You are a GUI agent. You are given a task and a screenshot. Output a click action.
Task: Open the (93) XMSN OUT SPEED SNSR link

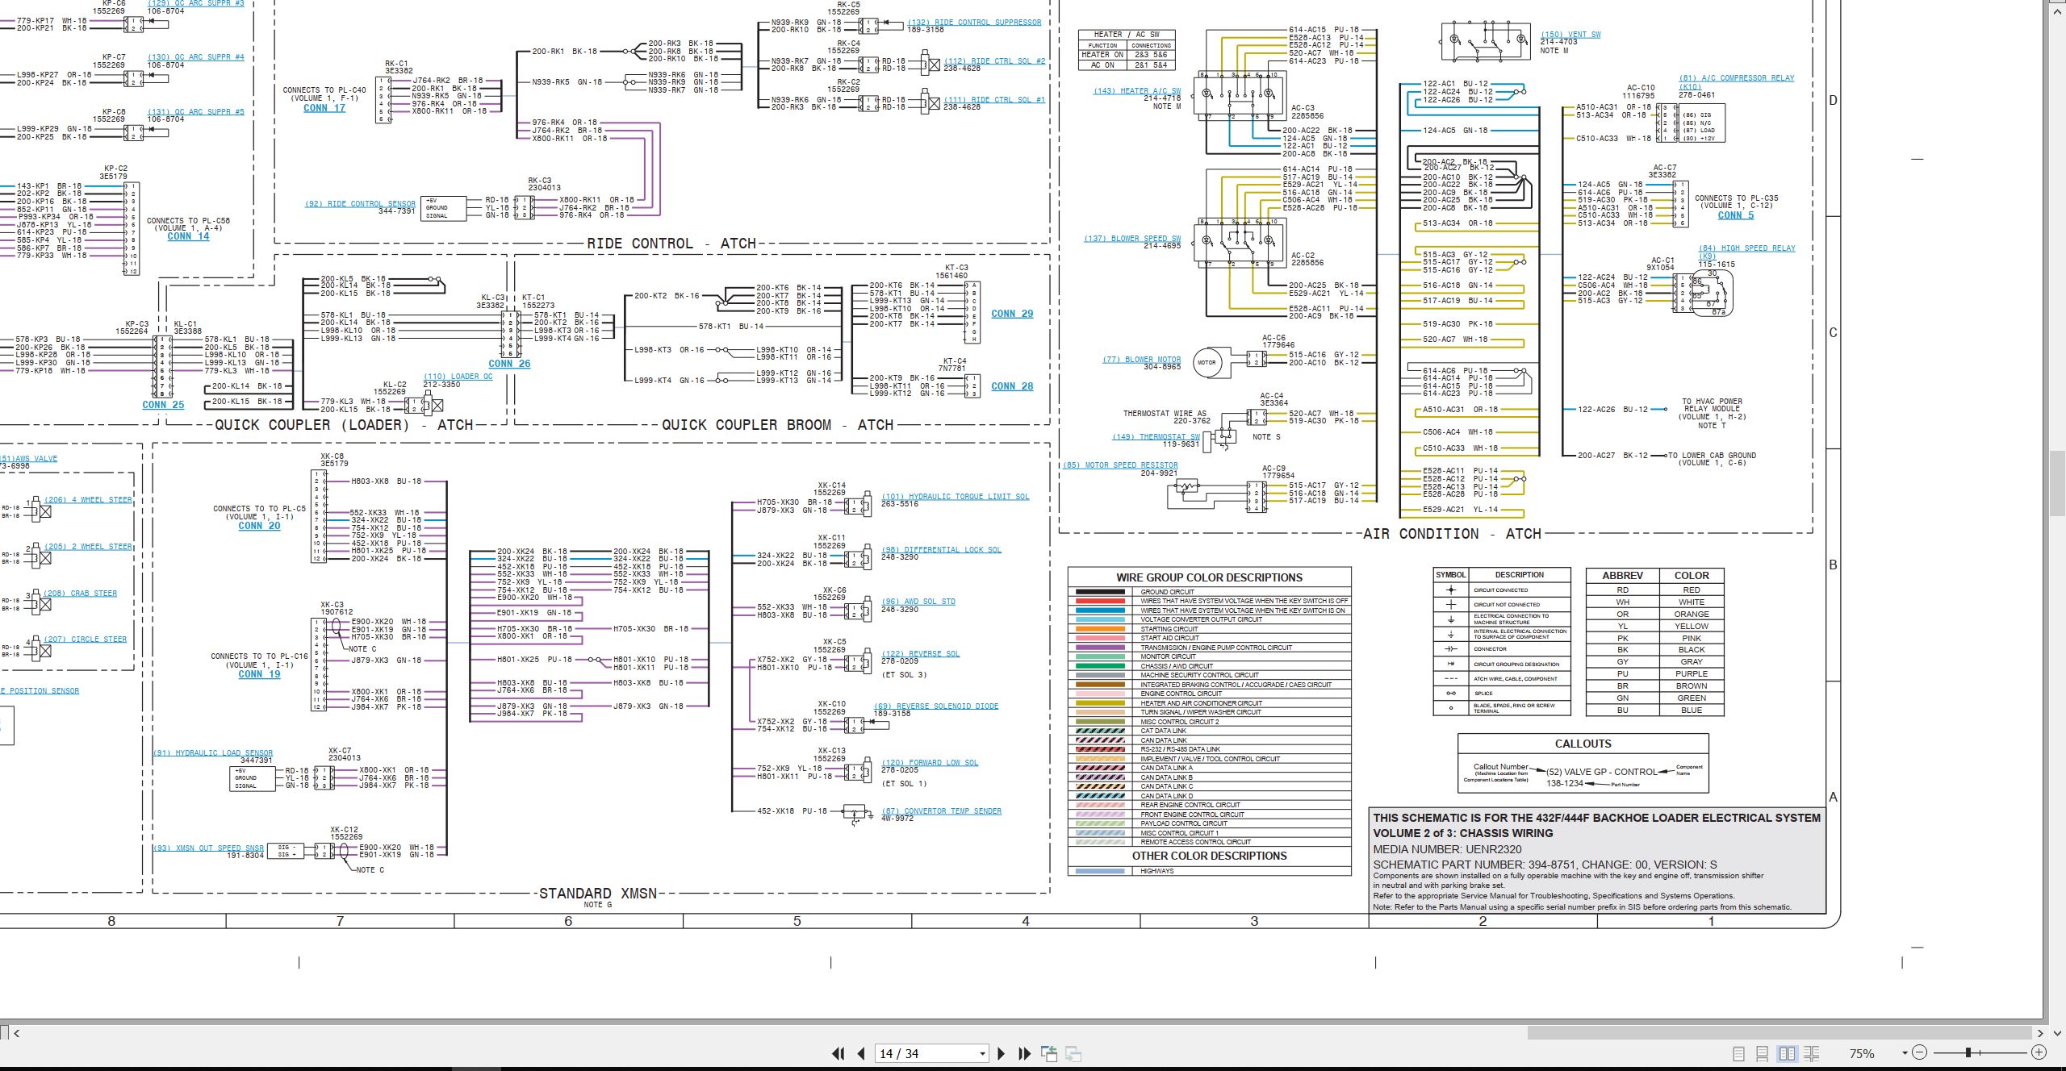click(x=208, y=848)
